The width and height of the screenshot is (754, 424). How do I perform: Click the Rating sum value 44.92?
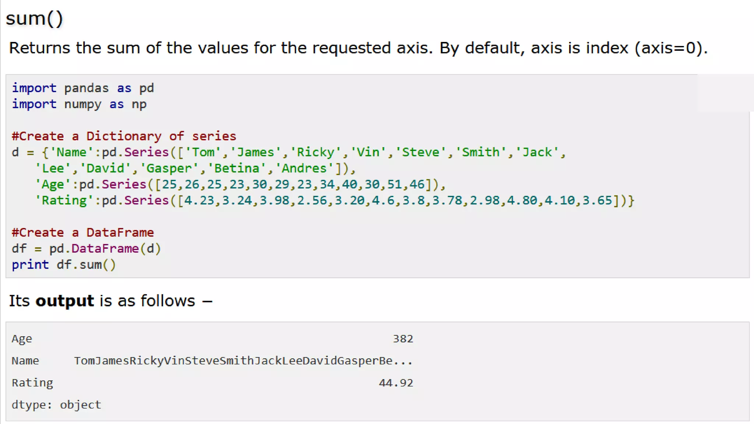(396, 383)
